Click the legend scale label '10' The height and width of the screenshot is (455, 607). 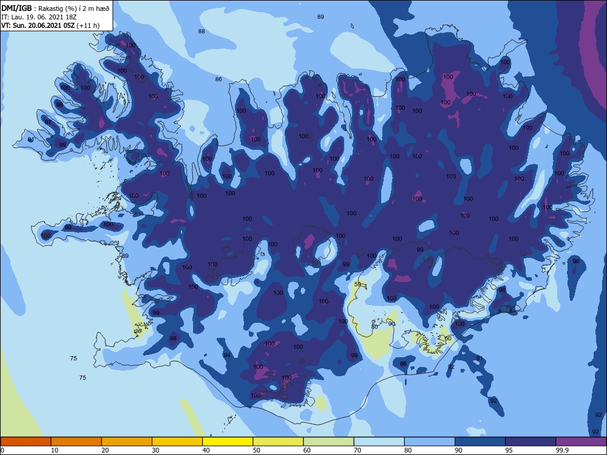55,450
